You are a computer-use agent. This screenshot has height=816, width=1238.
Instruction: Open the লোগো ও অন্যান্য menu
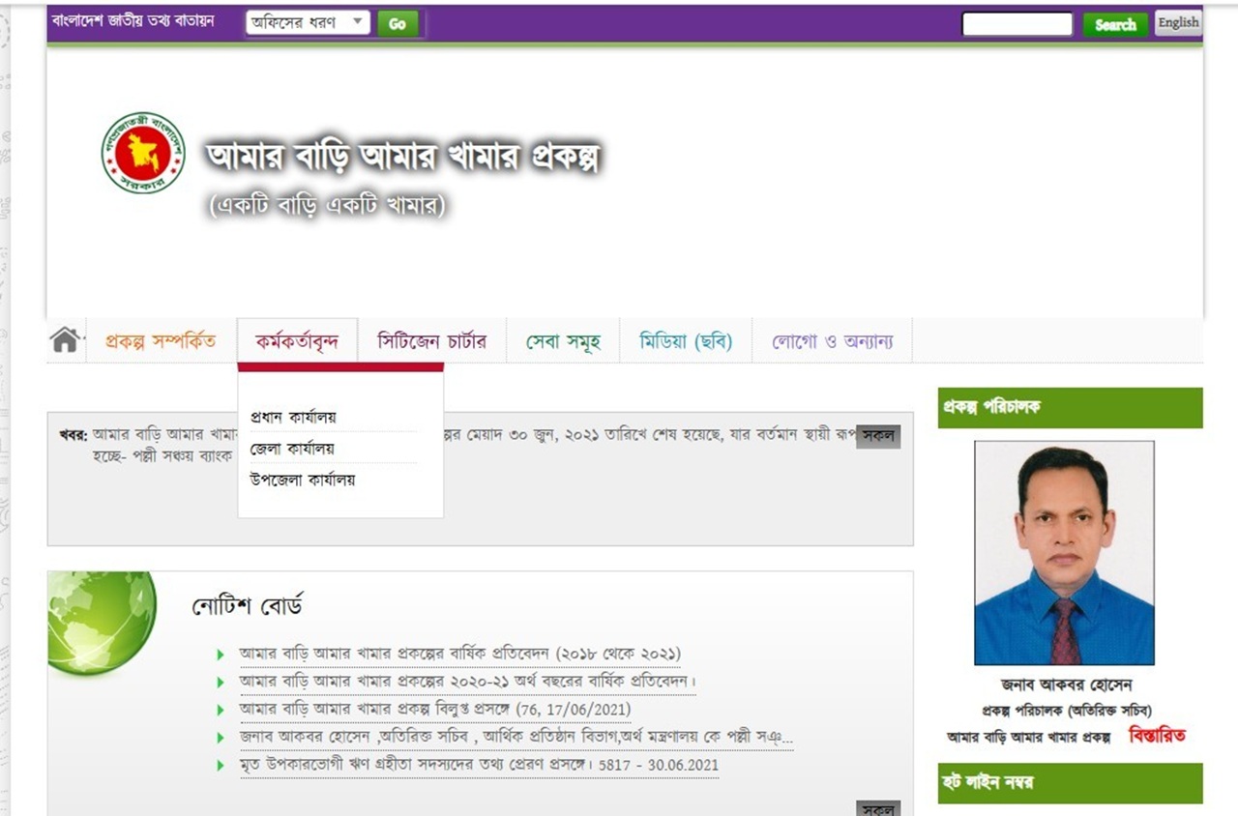(832, 341)
